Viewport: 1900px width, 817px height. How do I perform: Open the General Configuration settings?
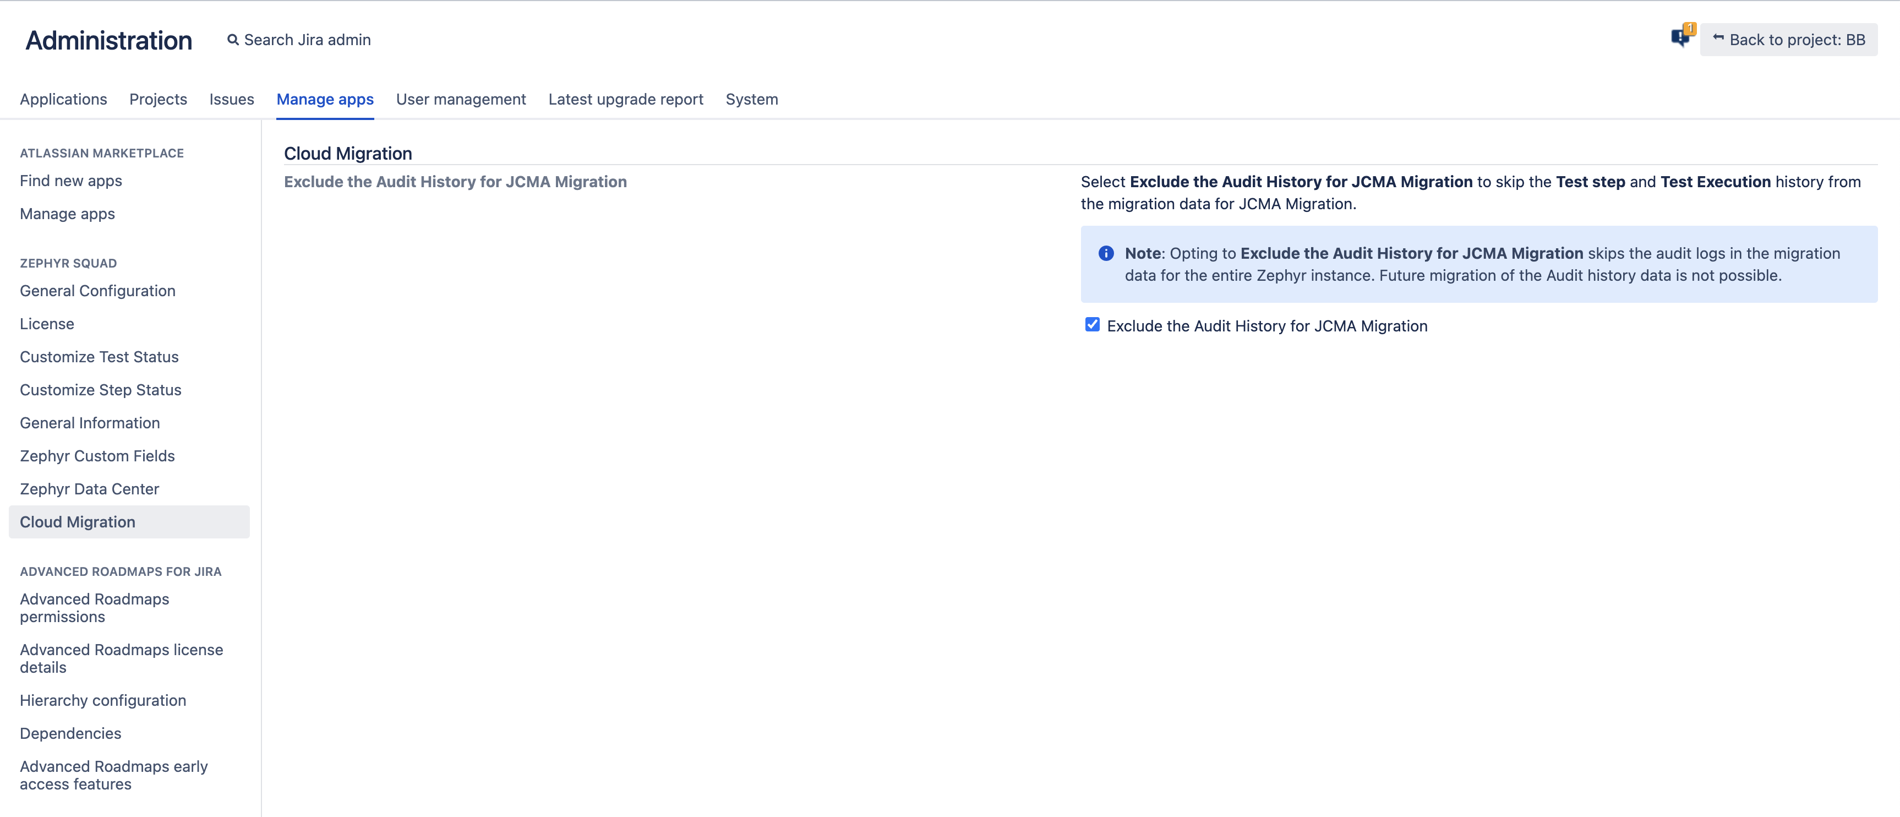click(97, 290)
